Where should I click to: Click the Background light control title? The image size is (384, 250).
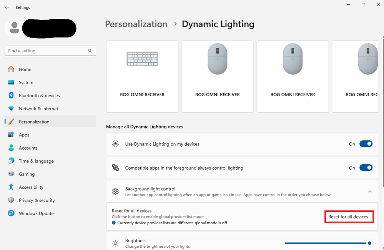(x=150, y=189)
